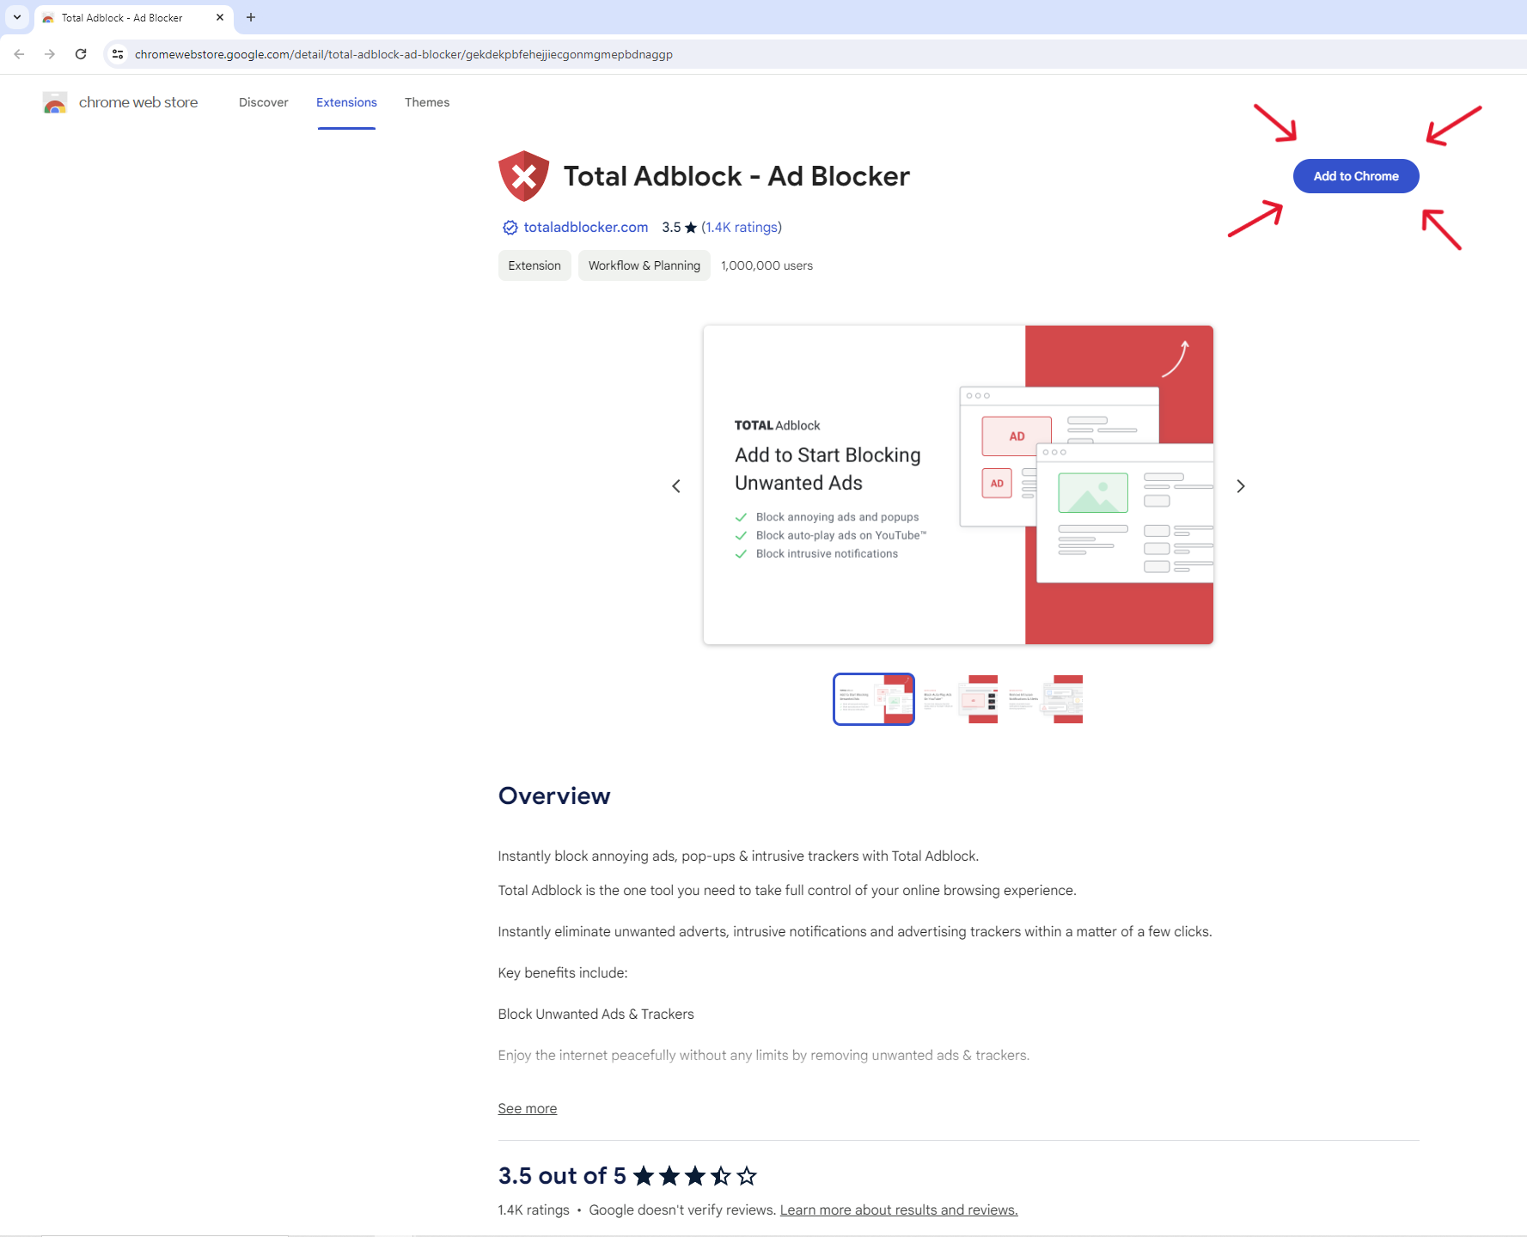This screenshot has width=1527, height=1237.
Task: Open the 1.4K ratings link
Action: tap(742, 227)
